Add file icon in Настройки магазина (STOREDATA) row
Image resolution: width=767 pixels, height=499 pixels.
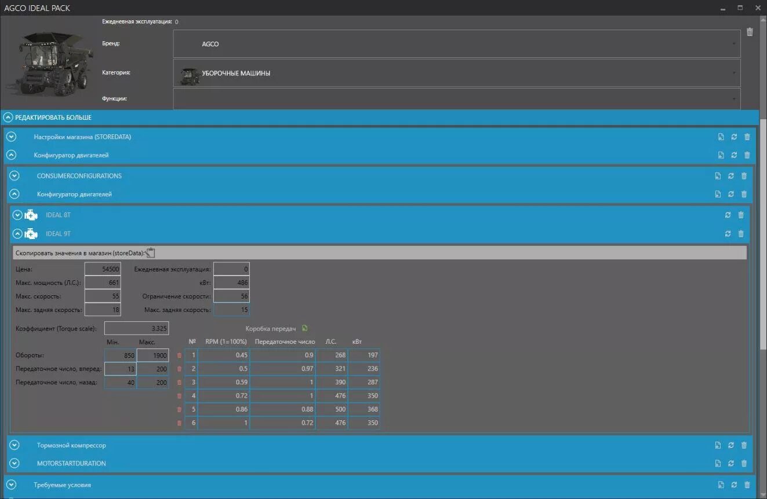(721, 137)
